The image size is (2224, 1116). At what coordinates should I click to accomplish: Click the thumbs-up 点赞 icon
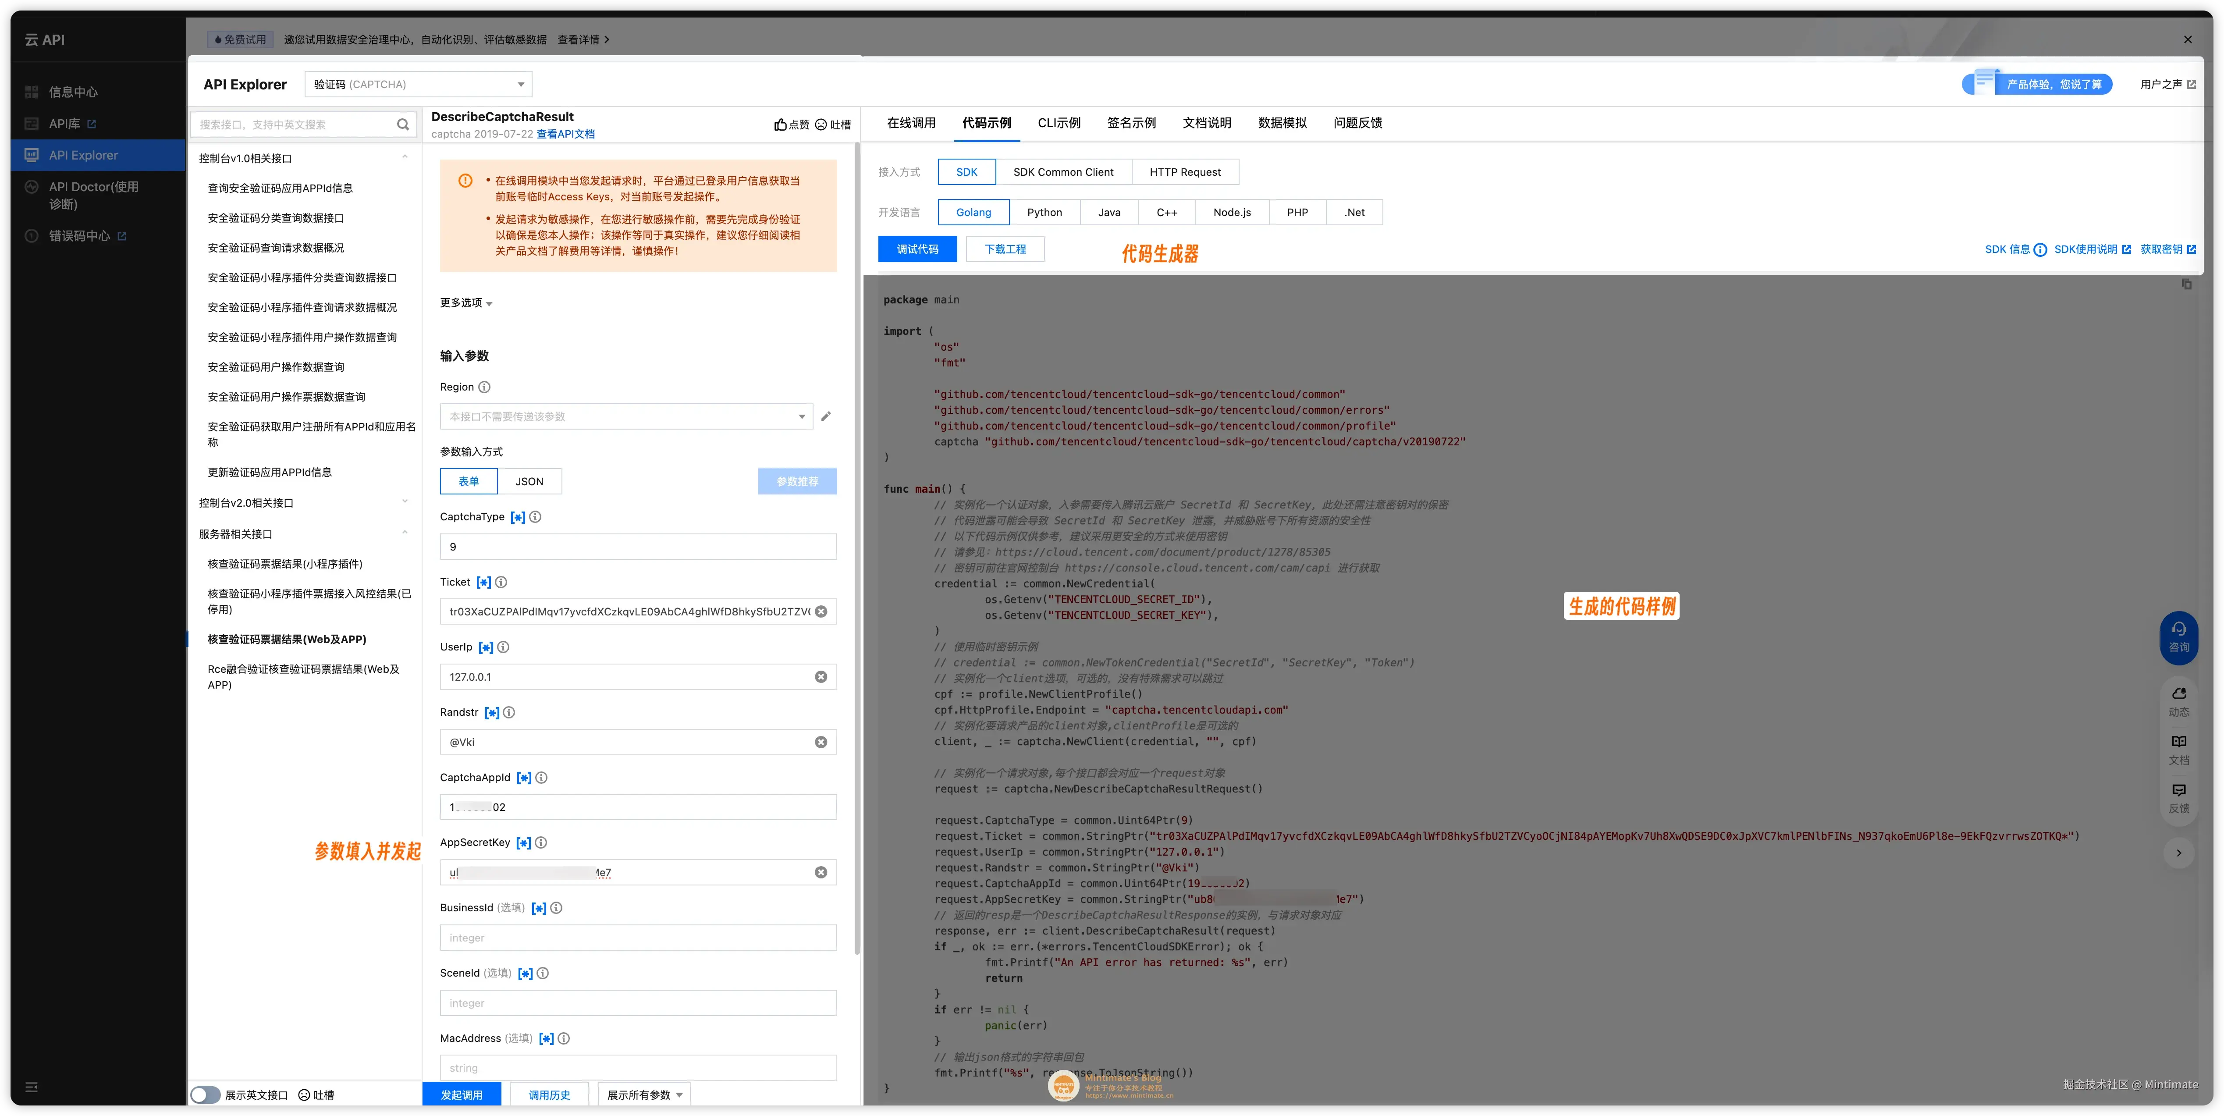click(x=781, y=124)
